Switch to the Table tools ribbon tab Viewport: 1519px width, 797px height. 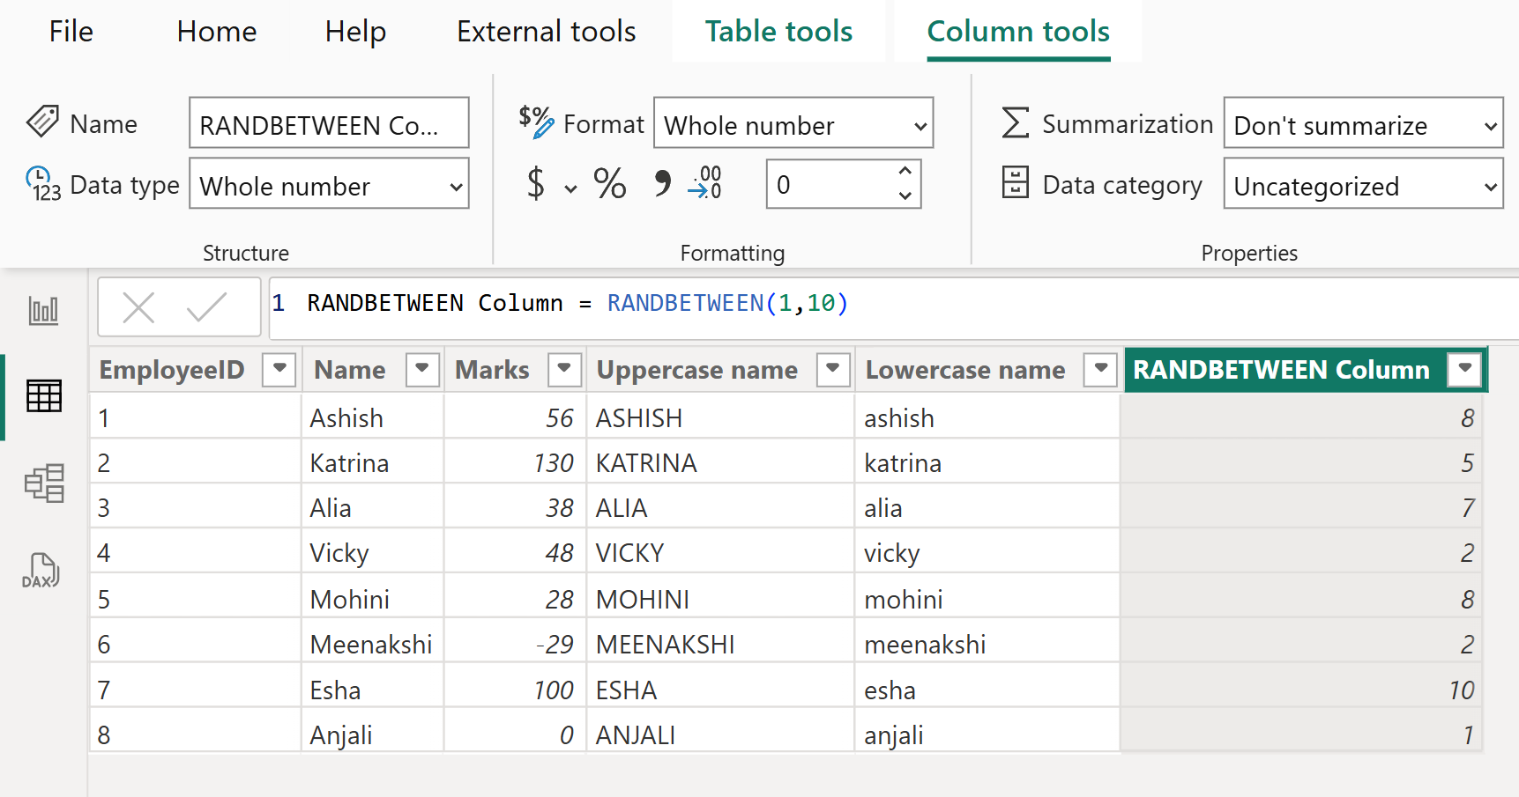point(778,31)
